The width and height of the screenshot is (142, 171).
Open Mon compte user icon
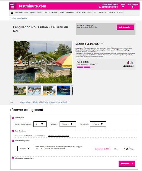133,7
